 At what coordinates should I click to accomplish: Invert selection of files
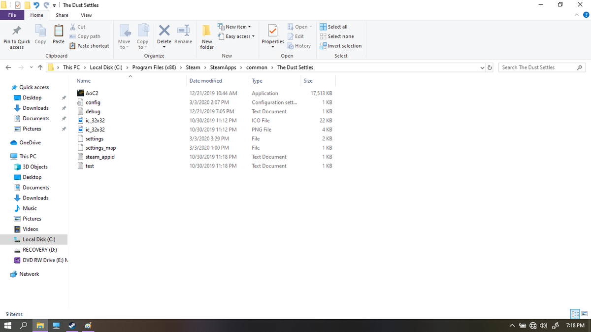(x=340, y=46)
